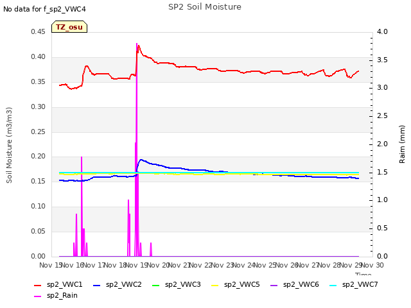Viewport: 411px width, 308px height.
Task: Click the 0.45 left axis value
Action: pyautogui.click(x=38, y=31)
